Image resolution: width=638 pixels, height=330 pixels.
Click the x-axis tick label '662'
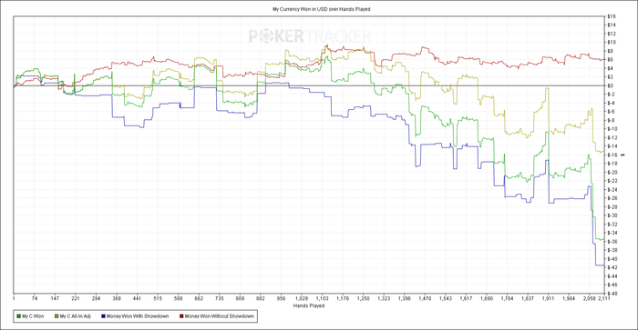point(199,299)
